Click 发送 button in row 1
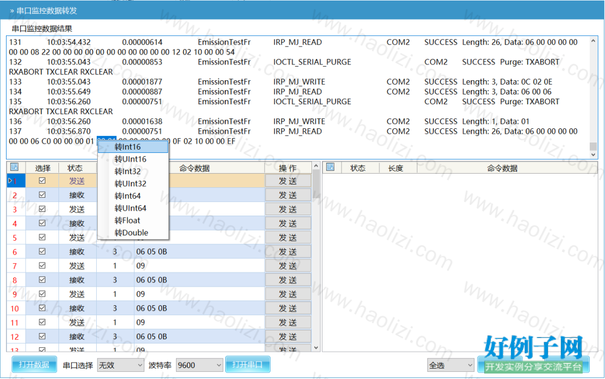The image size is (605, 379). click(x=288, y=181)
